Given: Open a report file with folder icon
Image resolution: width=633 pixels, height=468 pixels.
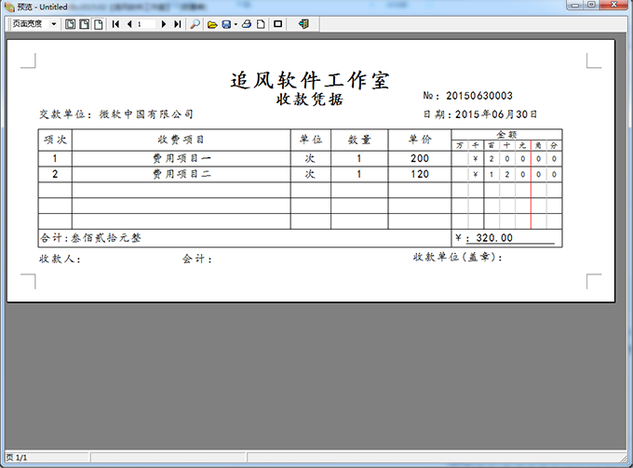Looking at the screenshot, I should 212,24.
